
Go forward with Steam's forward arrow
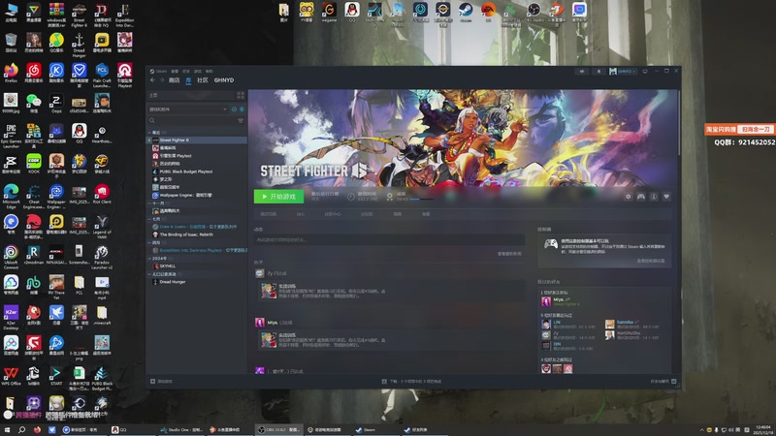[162, 80]
